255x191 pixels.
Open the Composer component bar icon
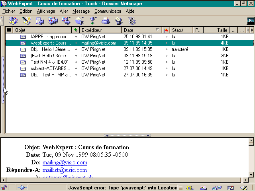244,188
